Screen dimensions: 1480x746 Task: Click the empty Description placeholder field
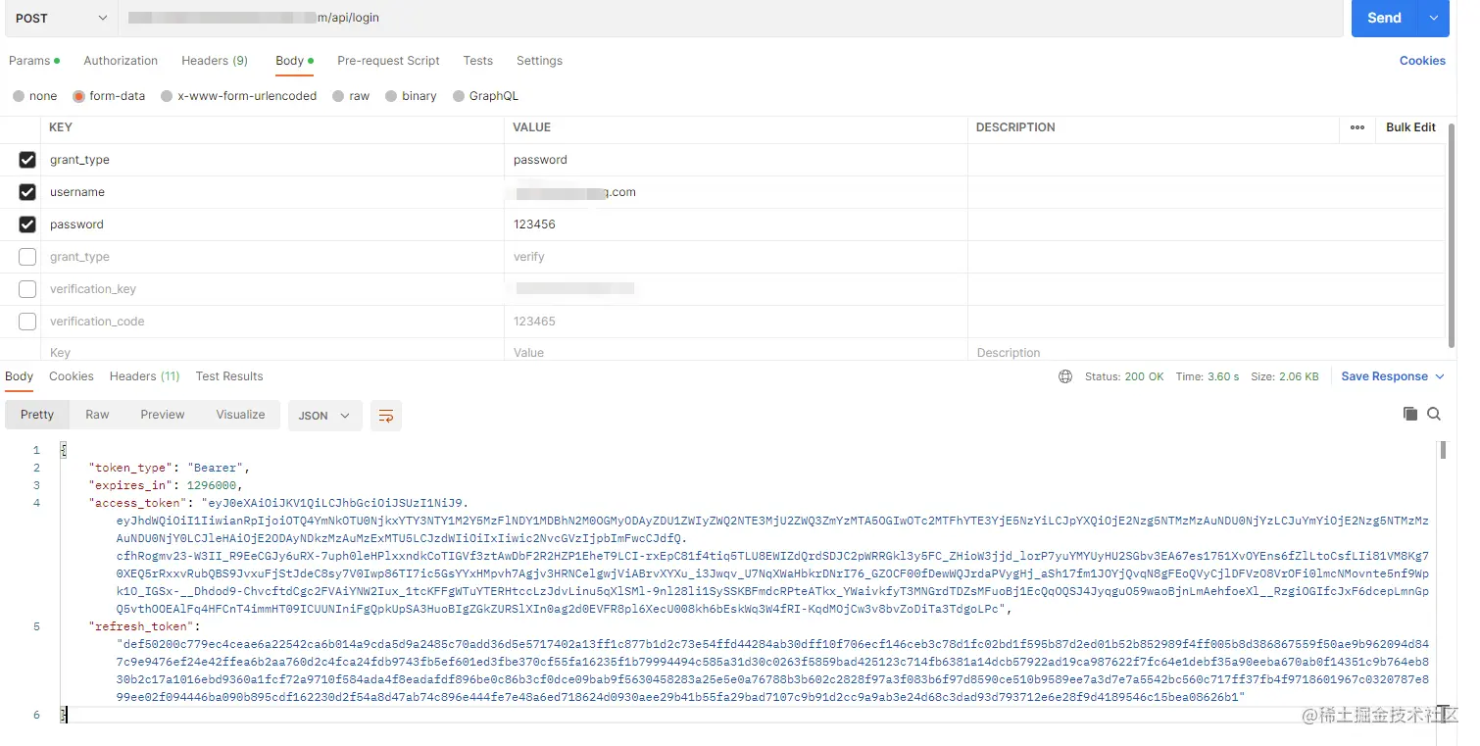[1206, 353]
